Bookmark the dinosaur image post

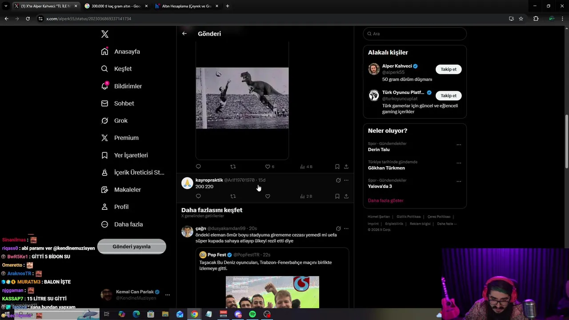click(337, 167)
